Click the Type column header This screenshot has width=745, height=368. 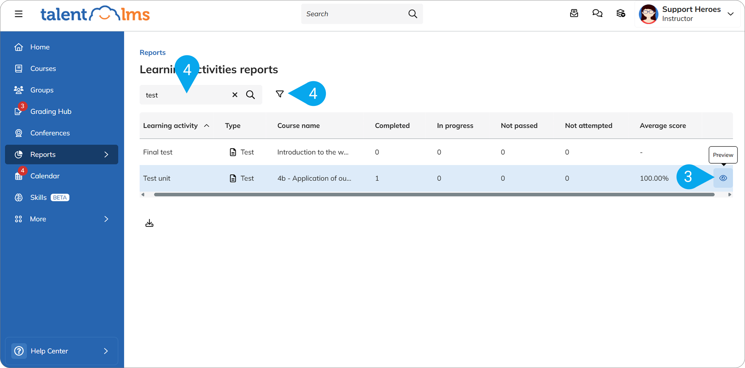pos(233,126)
